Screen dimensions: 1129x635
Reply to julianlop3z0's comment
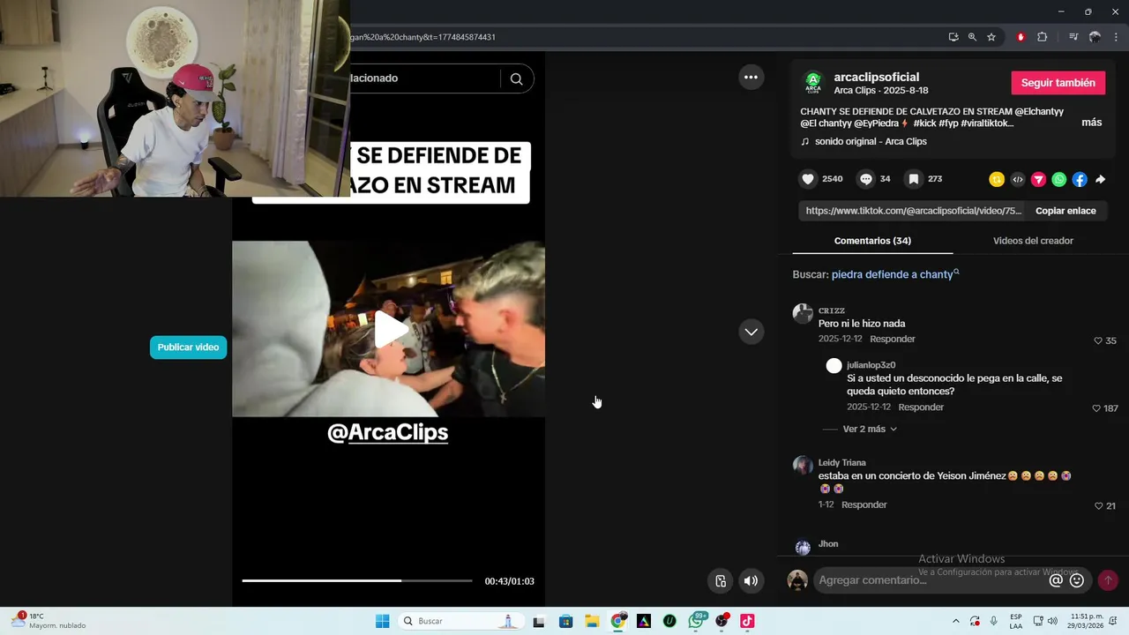pyautogui.click(x=921, y=407)
